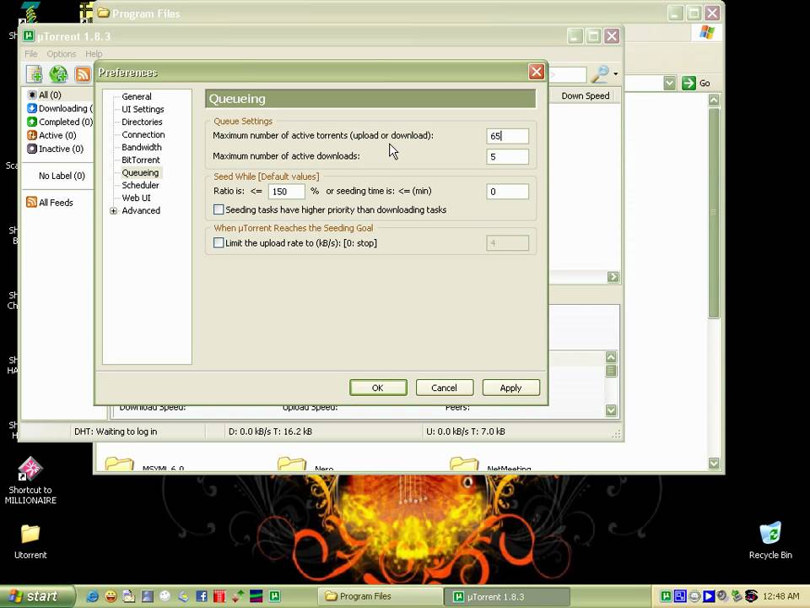Open the UI Settings preferences page
Viewport: 810px width, 608px height.
143,109
